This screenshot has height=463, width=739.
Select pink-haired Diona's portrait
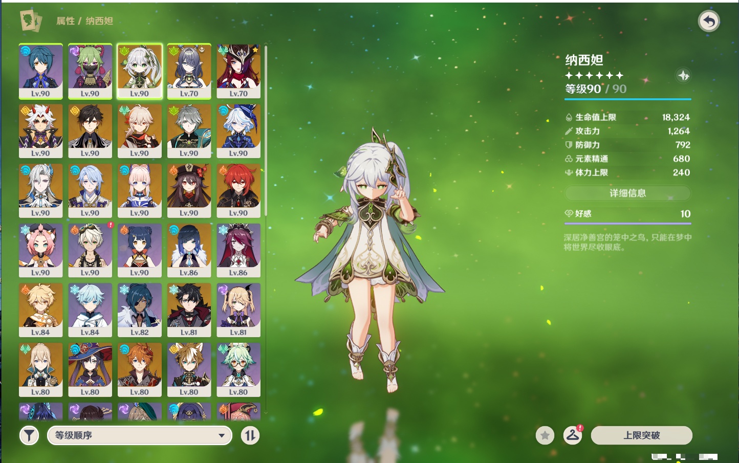point(41,251)
